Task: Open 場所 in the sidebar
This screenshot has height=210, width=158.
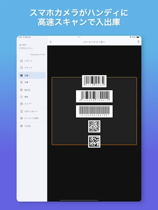Action: pos(32,97)
